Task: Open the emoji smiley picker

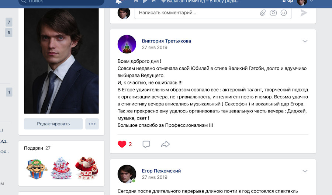Action: [284, 13]
